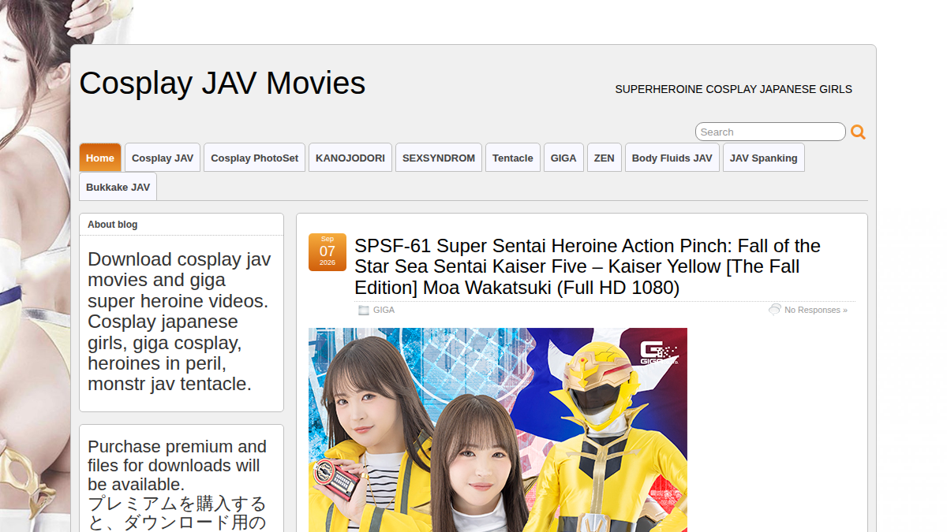Image resolution: width=947 pixels, height=532 pixels.
Task: Click the Cosplay JAV Movies site title
Action: coord(223,83)
